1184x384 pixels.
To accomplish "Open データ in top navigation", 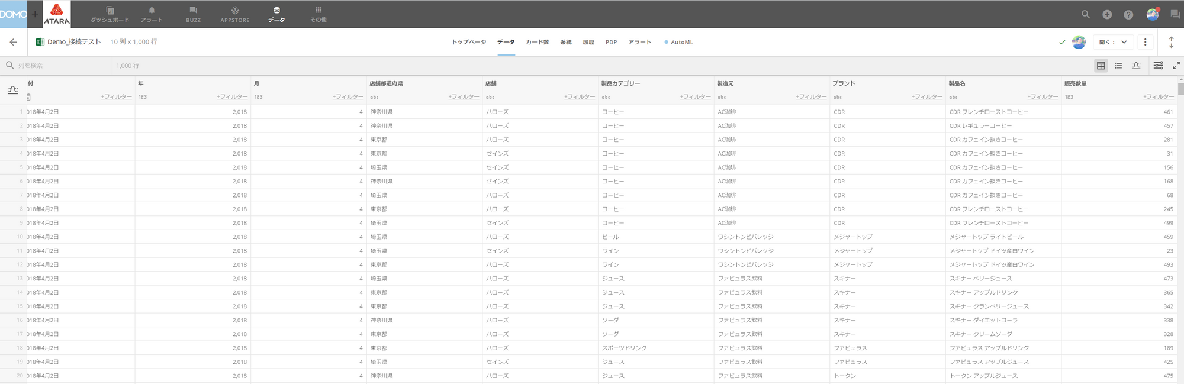I will click(x=276, y=14).
